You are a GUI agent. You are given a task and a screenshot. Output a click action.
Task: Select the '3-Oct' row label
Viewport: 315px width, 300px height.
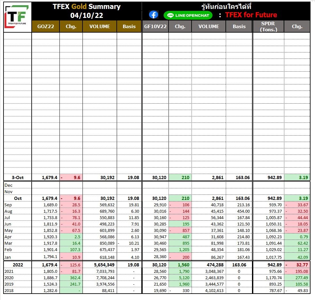pos(18,178)
